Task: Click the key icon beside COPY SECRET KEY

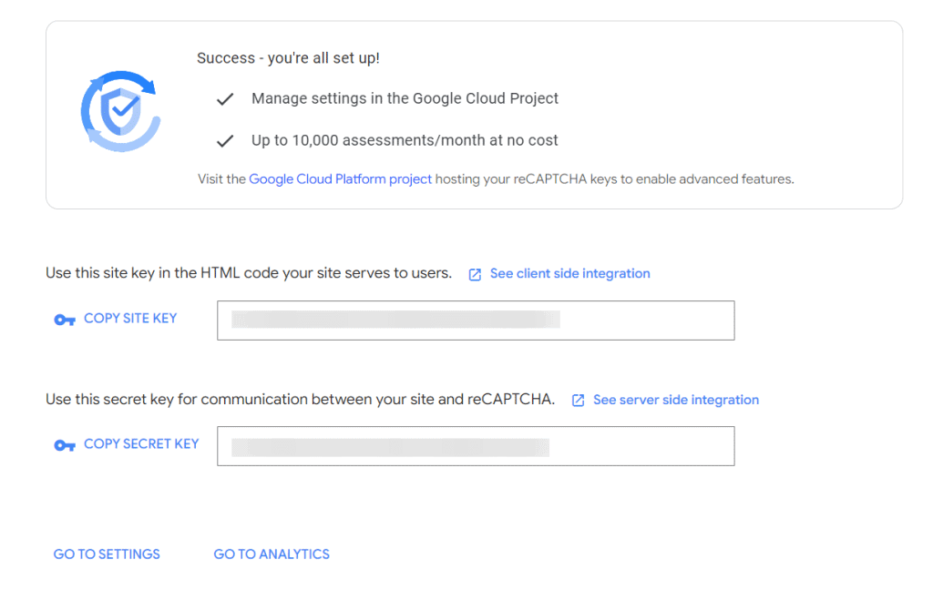Action: (64, 444)
